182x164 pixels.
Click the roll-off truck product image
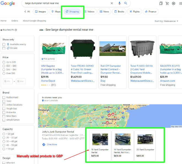(x=113, y=49)
